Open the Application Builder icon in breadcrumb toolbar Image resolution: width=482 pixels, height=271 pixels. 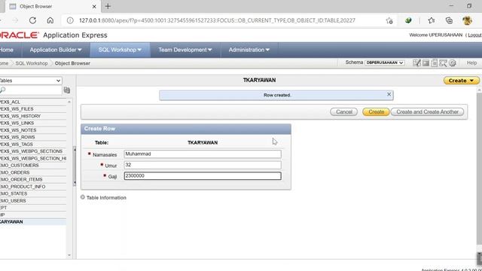(416, 63)
